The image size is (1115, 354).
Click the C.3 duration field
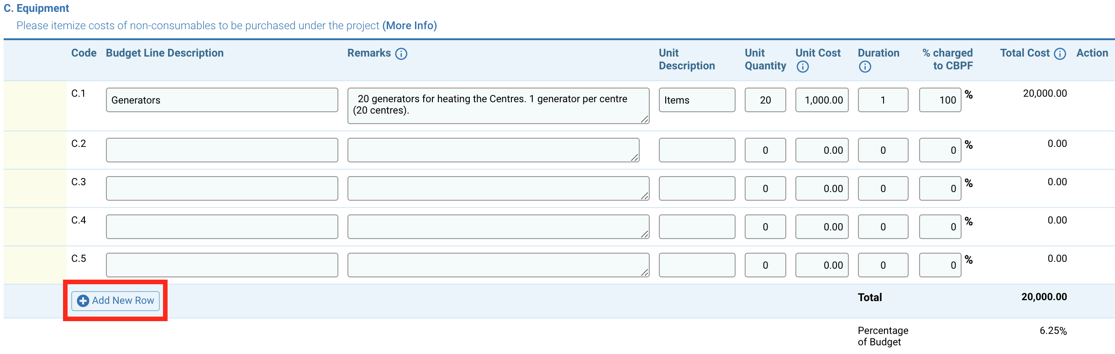(x=883, y=188)
